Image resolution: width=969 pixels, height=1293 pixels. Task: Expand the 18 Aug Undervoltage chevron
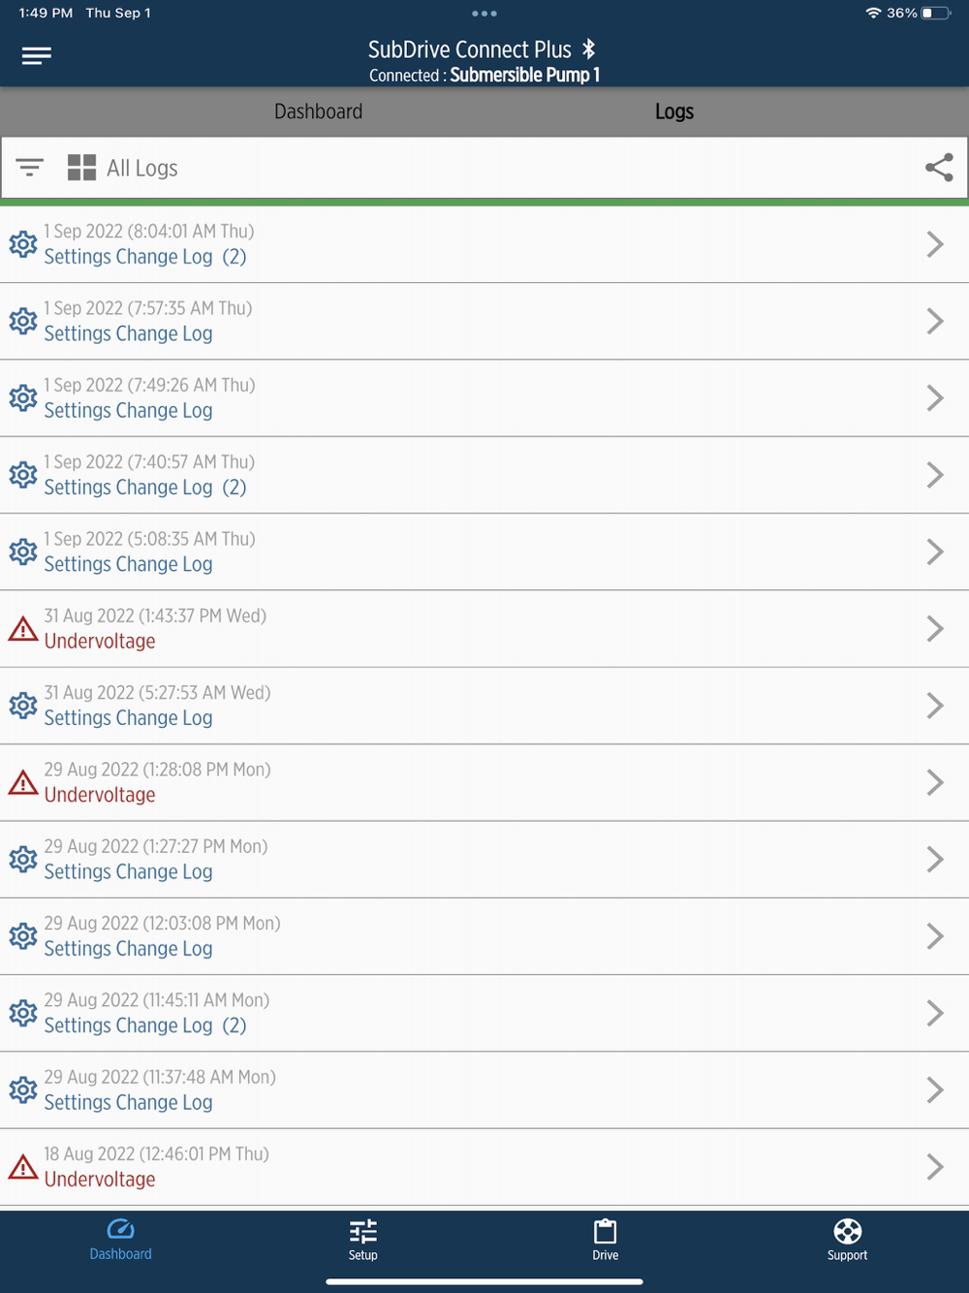(935, 1167)
